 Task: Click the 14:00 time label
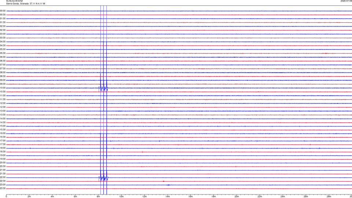pos(3,119)
